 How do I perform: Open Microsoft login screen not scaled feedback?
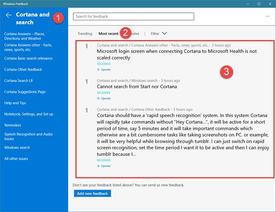pos(177,54)
